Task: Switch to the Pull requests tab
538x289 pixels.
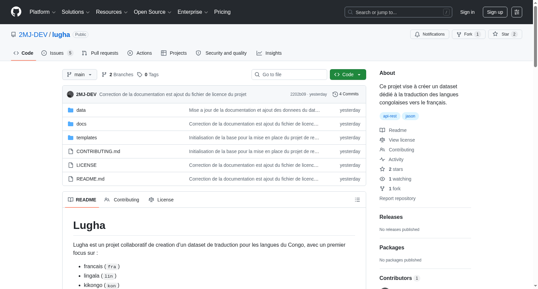Action: pos(100,53)
